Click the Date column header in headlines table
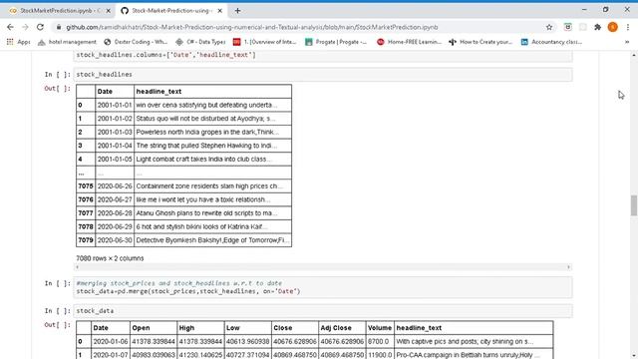638x359 pixels. tap(115, 91)
